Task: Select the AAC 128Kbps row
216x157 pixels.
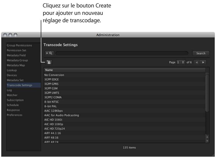Action: click(x=125, y=111)
